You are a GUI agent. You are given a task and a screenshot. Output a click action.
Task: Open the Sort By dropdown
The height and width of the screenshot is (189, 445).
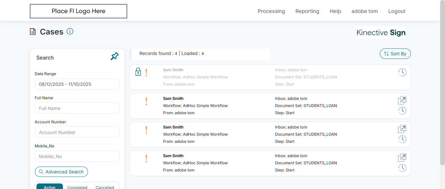pyautogui.click(x=395, y=54)
